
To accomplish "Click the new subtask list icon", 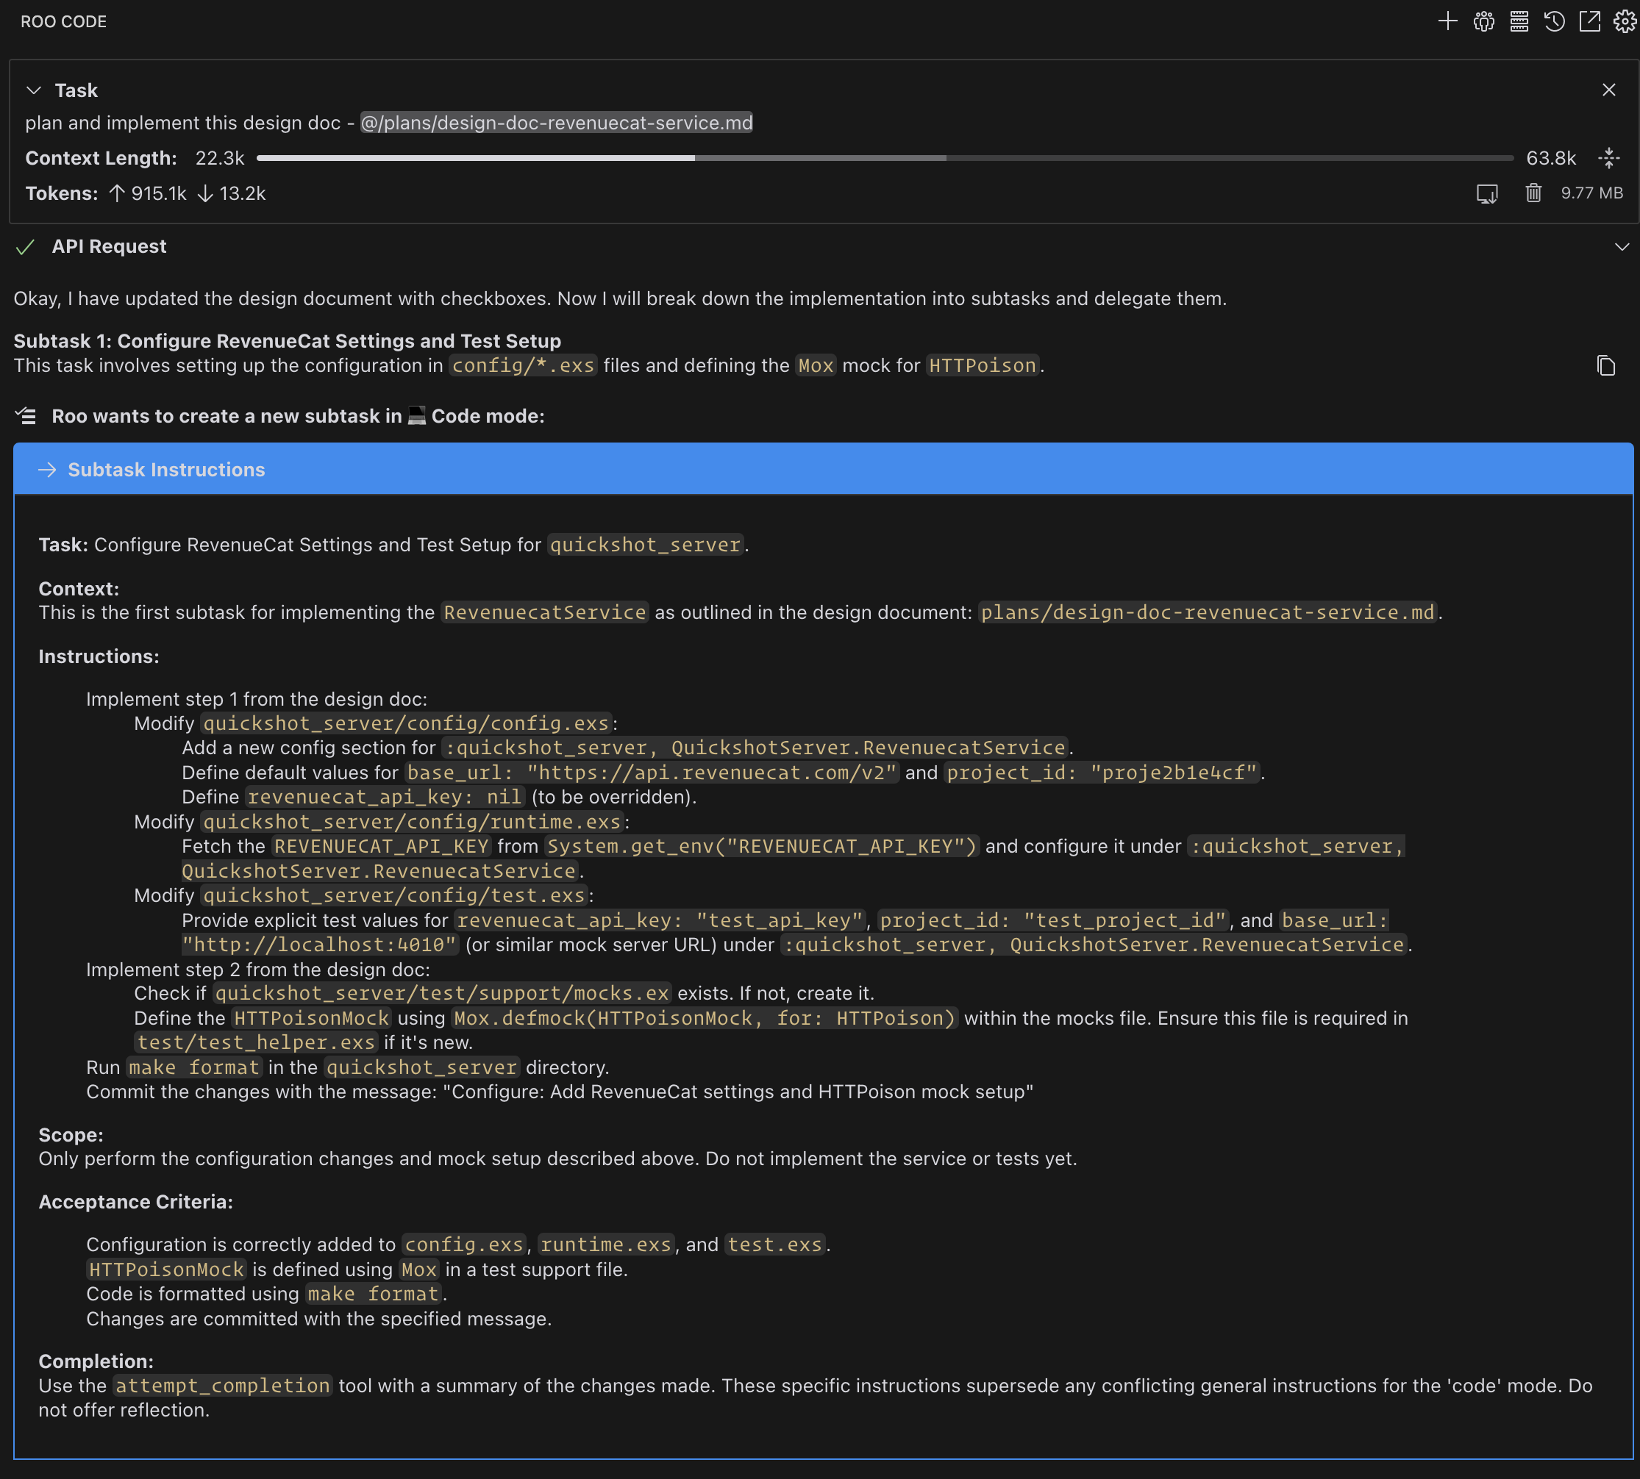I will 26,416.
